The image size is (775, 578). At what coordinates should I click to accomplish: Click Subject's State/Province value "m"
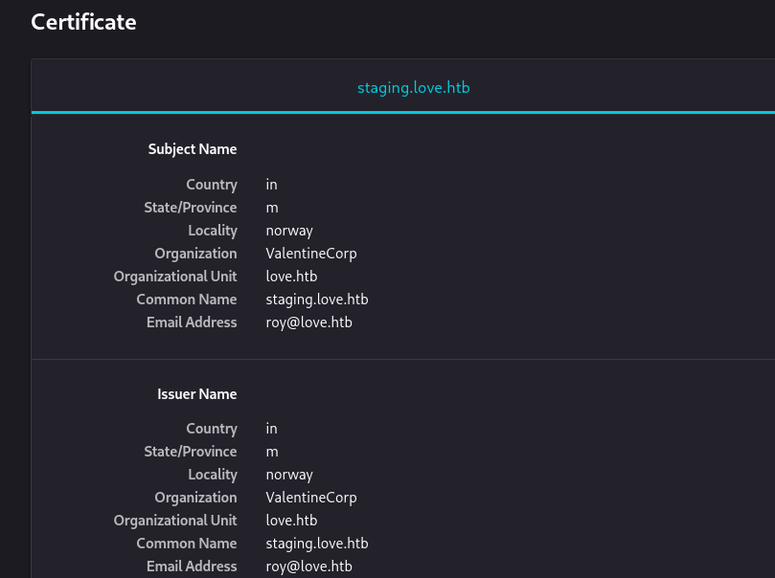pos(272,208)
